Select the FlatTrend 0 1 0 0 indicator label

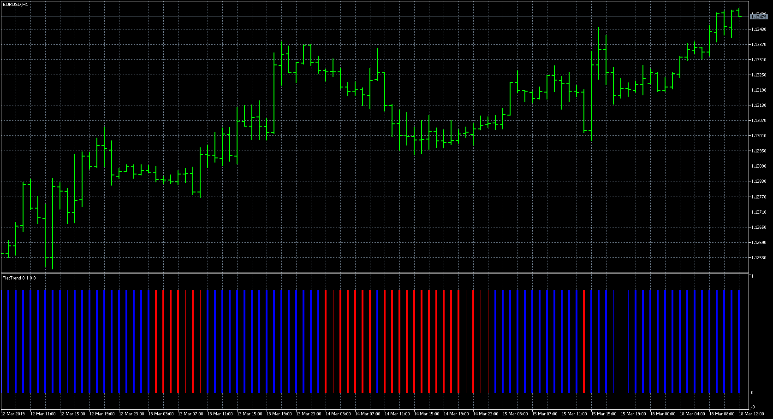click(x=19, y=278)
